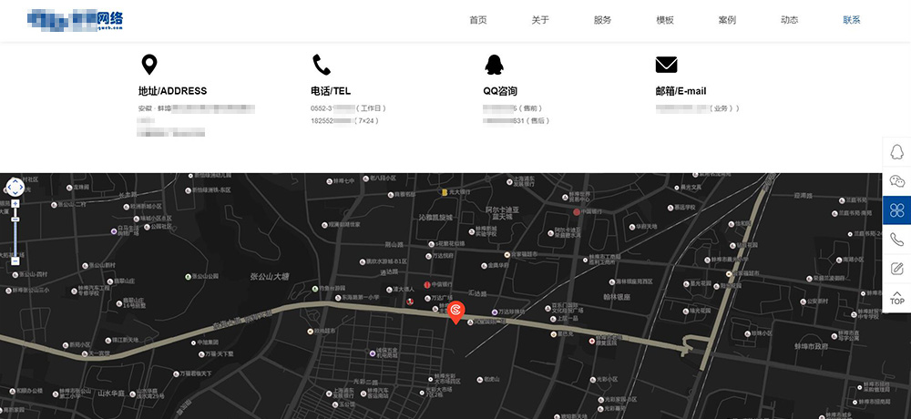This screenshot has height=419, width=911.
Task: Click the site logo in header
Action: tap(76, 20)
